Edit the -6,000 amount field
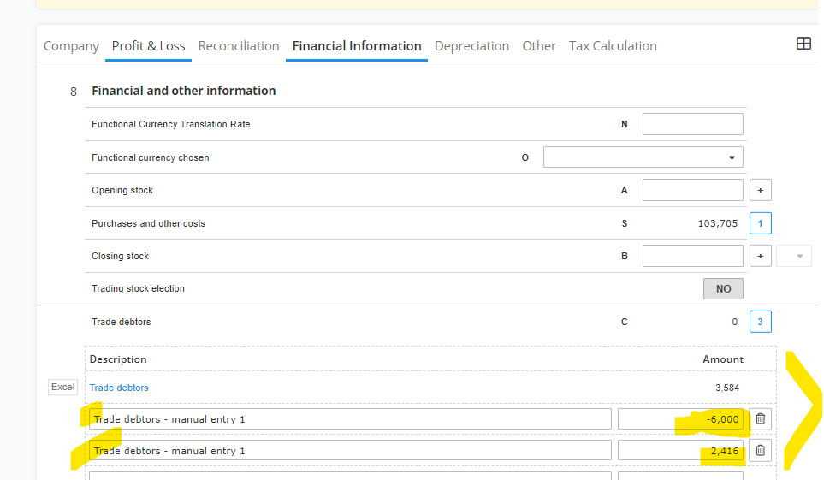The image size is (824, 480). pos(680,419)
